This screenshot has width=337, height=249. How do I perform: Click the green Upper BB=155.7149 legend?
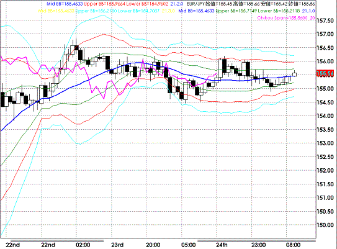click(x=236, y=11)
